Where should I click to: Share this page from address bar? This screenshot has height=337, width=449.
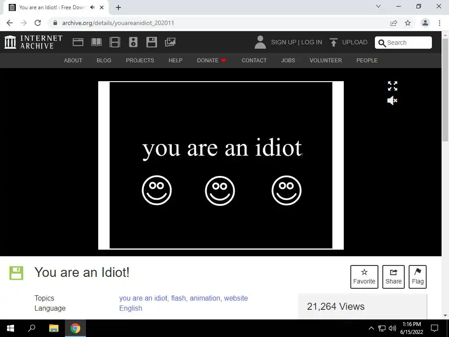(394, 23)
